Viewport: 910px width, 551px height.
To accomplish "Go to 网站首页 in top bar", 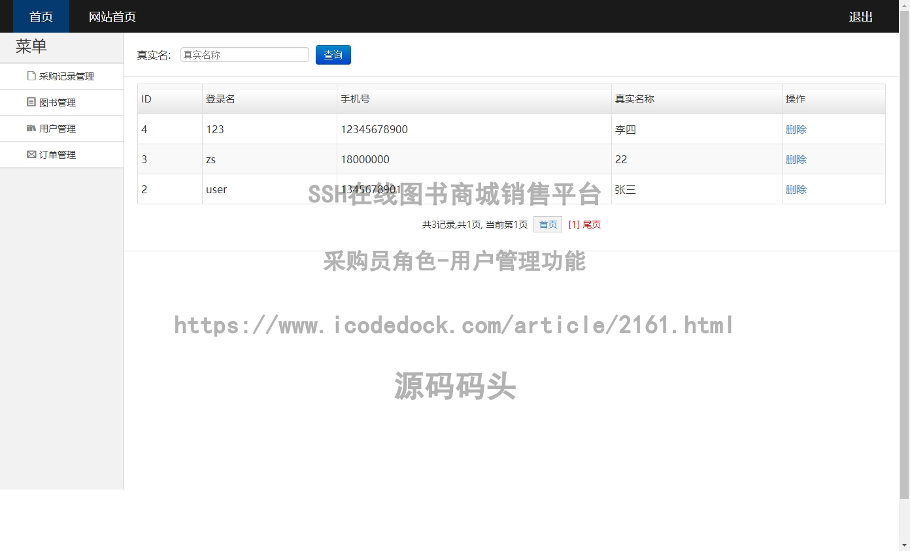I will pos(112,16).
